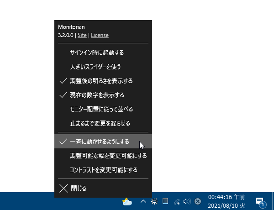Open the volume speaker tray icon
The height and width of the screenshot is (210, 274).
click(187, 201)
